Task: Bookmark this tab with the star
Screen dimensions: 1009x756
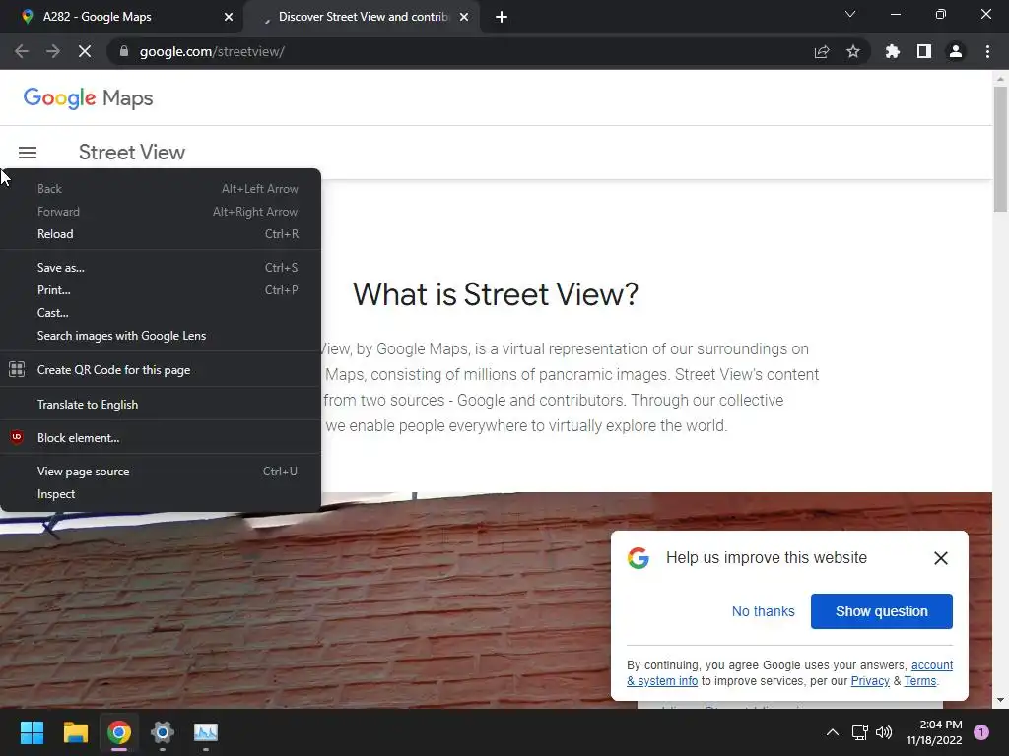Action: pyautogui.click(x=853, y=51)
